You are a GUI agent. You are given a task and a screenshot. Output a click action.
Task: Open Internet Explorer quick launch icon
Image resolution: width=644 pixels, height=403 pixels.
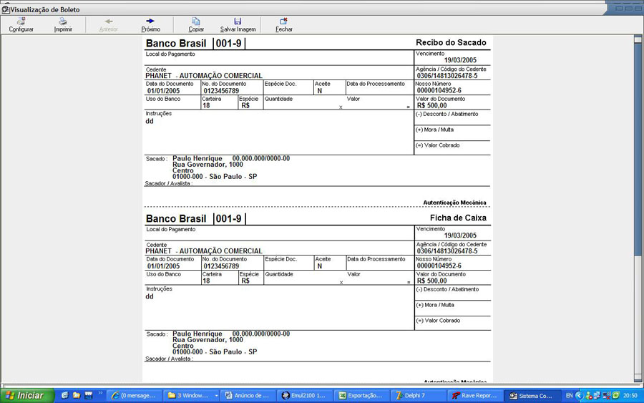65,395
